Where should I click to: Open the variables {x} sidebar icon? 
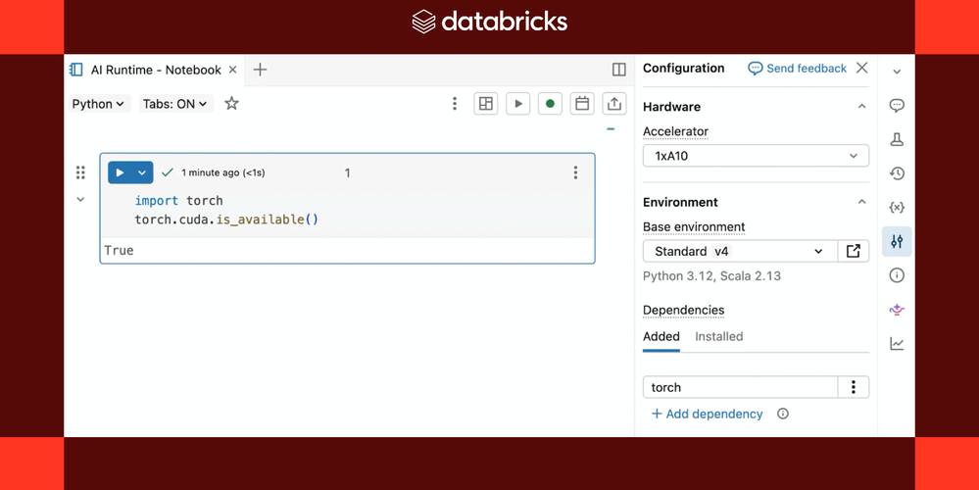point(897,207)
